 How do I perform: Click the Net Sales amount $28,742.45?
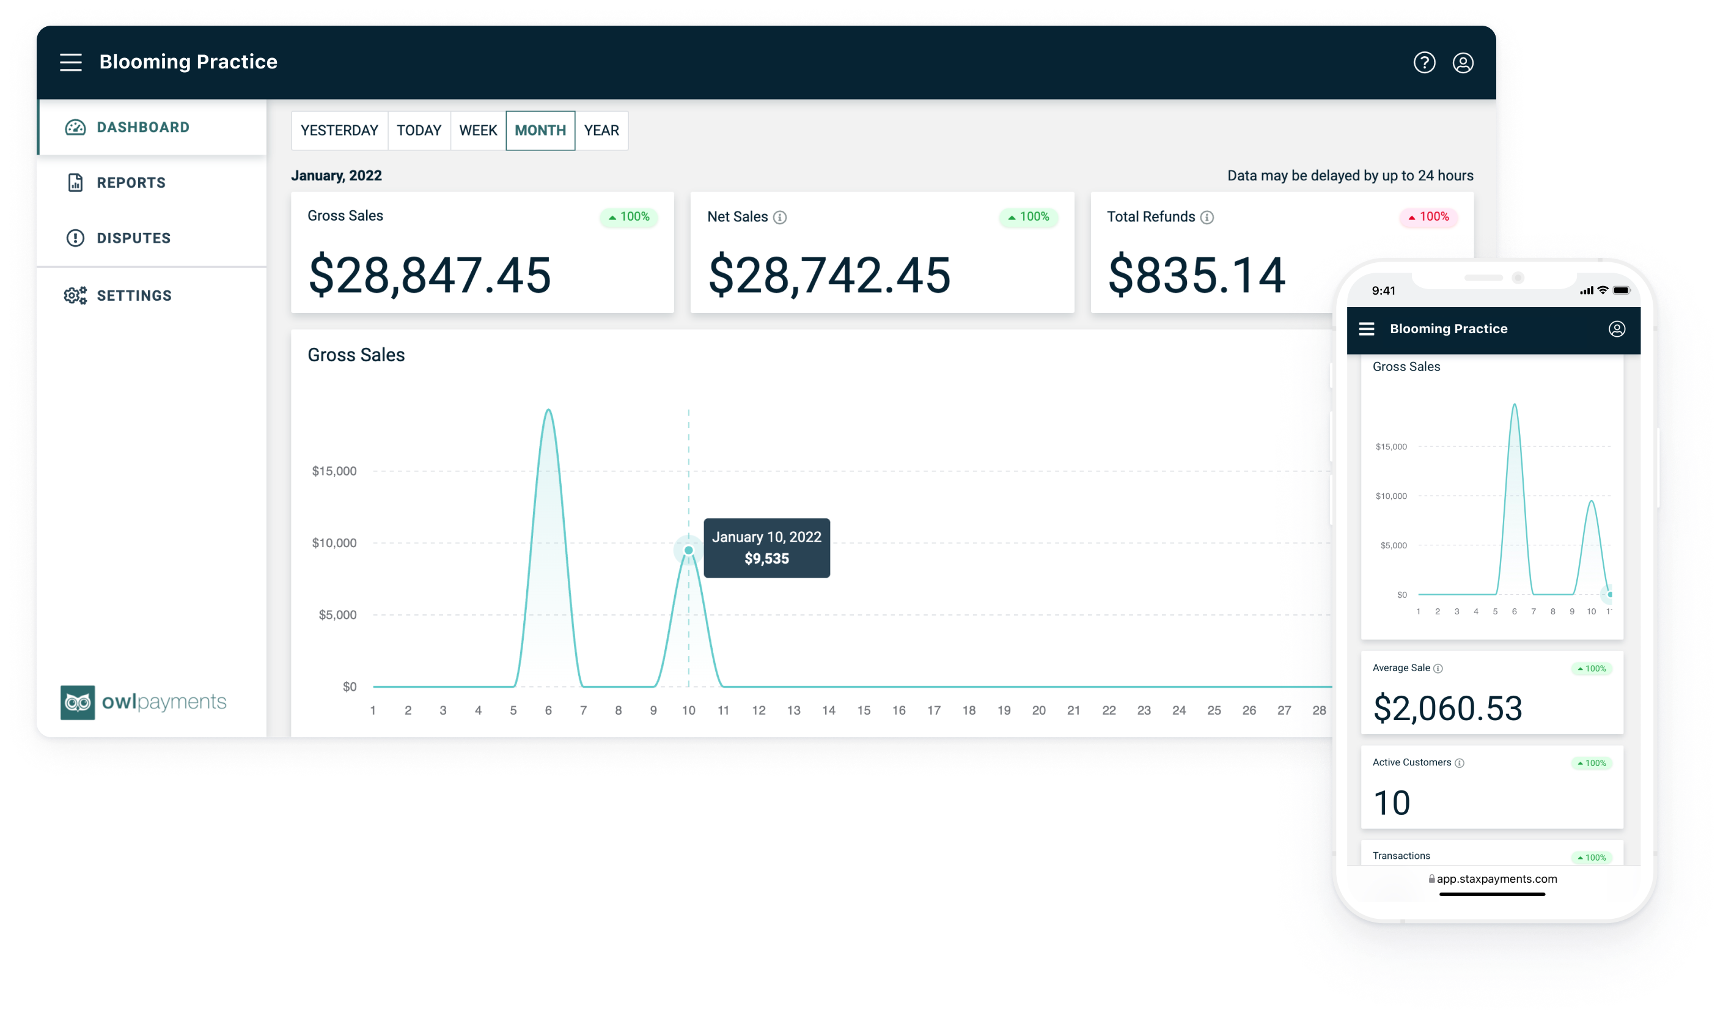coord(829,276)
